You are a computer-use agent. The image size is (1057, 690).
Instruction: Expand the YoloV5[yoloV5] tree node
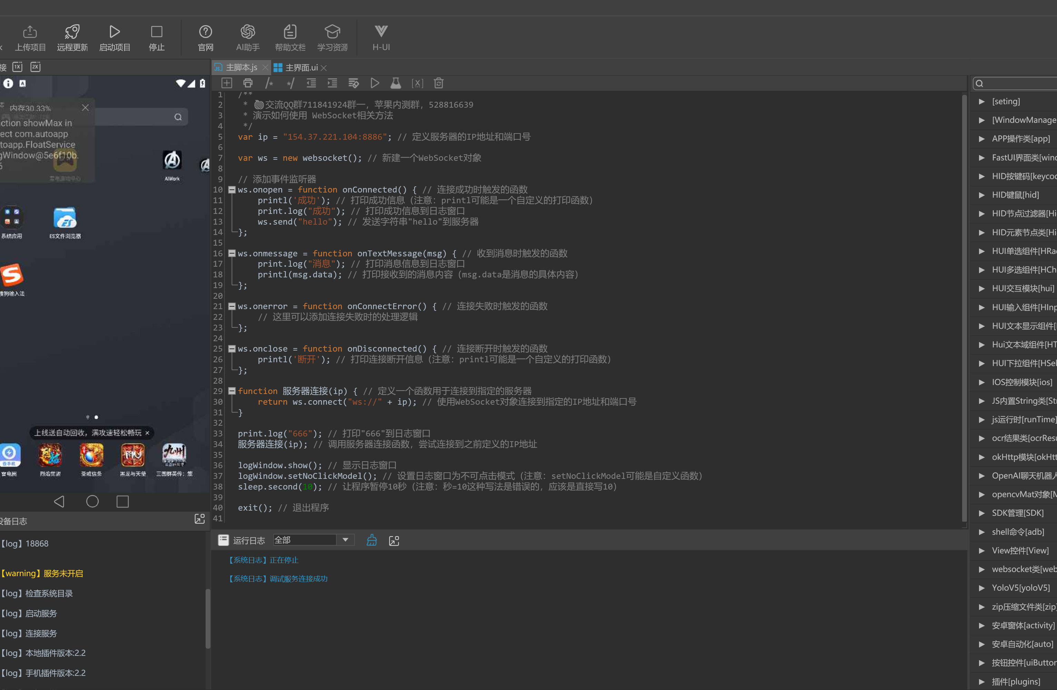click(981, 588)
